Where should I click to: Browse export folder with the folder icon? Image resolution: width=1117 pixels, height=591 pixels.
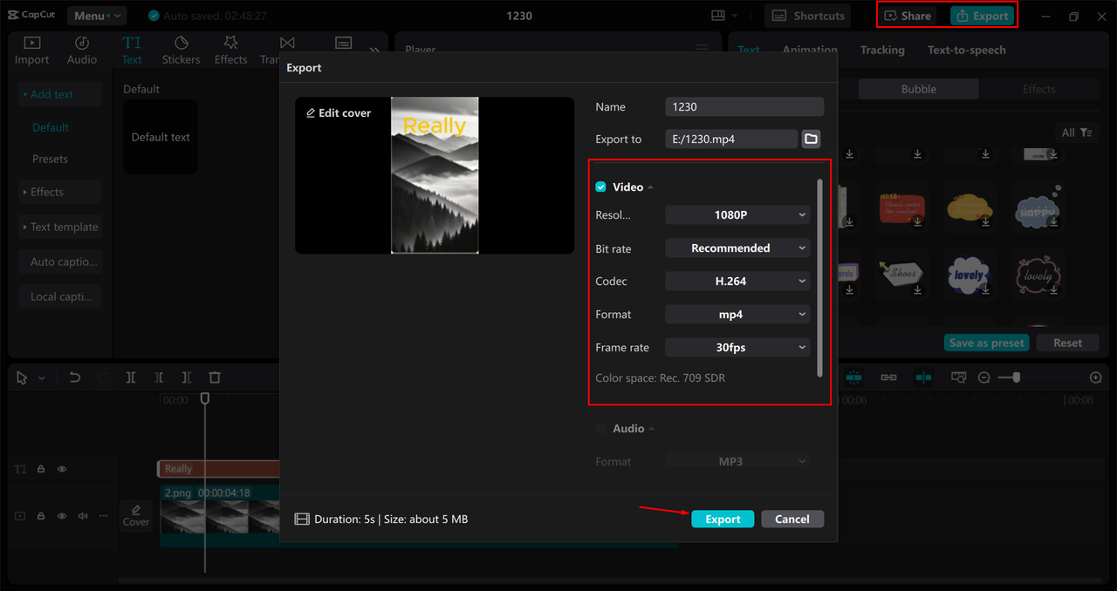811,139
